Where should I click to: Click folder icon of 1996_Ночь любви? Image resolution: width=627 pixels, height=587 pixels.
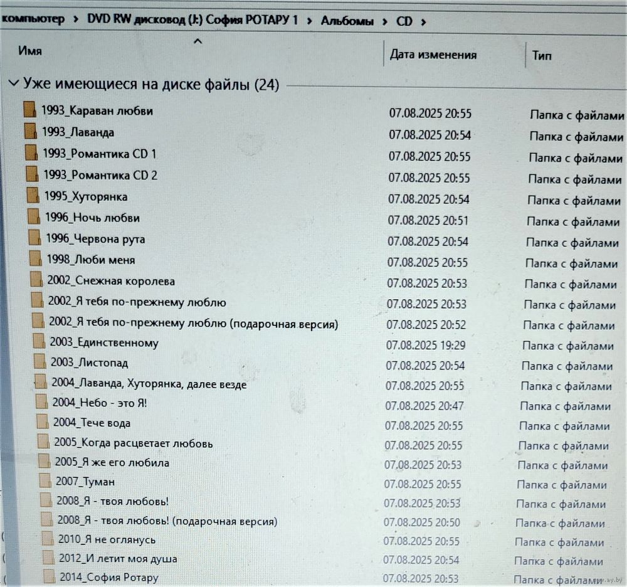[34, 216]
